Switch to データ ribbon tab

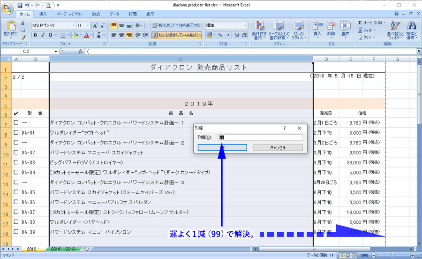(x=114, y=14)
